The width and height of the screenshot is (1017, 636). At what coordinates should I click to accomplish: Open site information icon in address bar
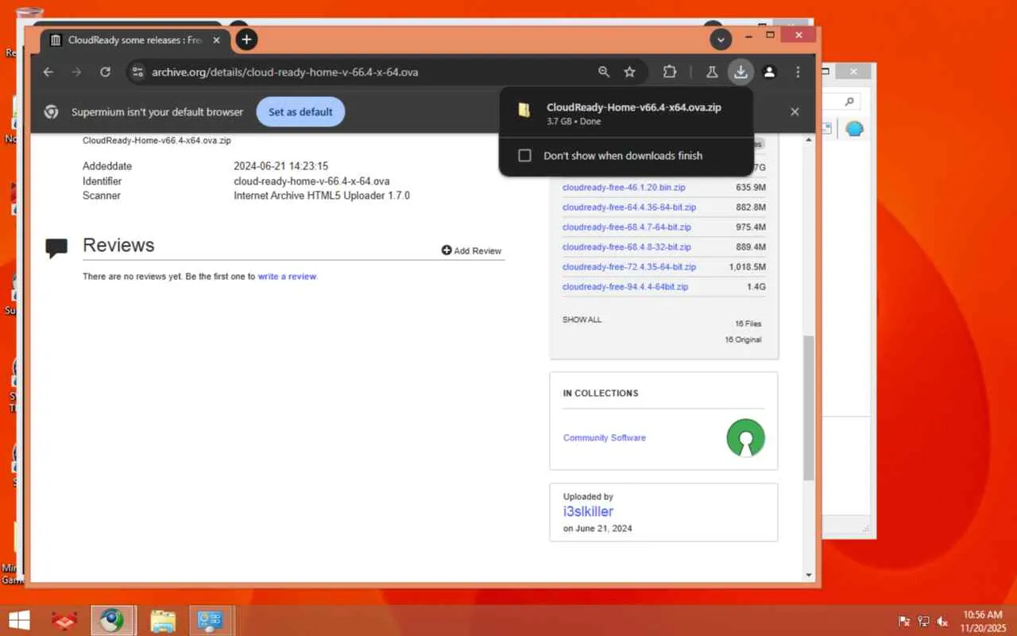[137, 72]
